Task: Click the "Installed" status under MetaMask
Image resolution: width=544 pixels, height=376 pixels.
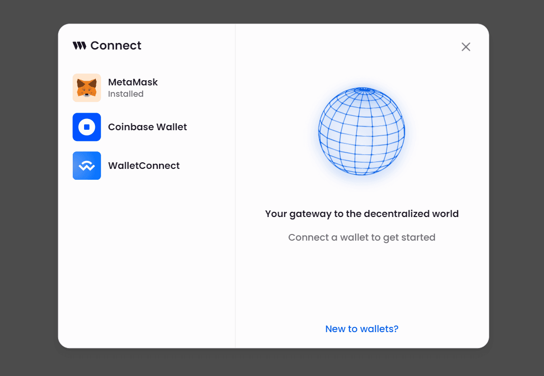Action: [x=126, y=94]
